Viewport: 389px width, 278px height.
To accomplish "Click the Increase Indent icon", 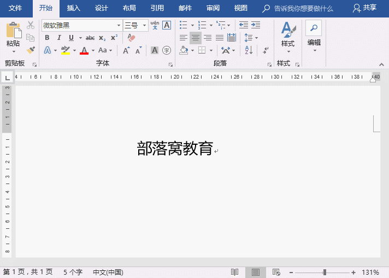I will pyautogui.click(x=255, y=25).
